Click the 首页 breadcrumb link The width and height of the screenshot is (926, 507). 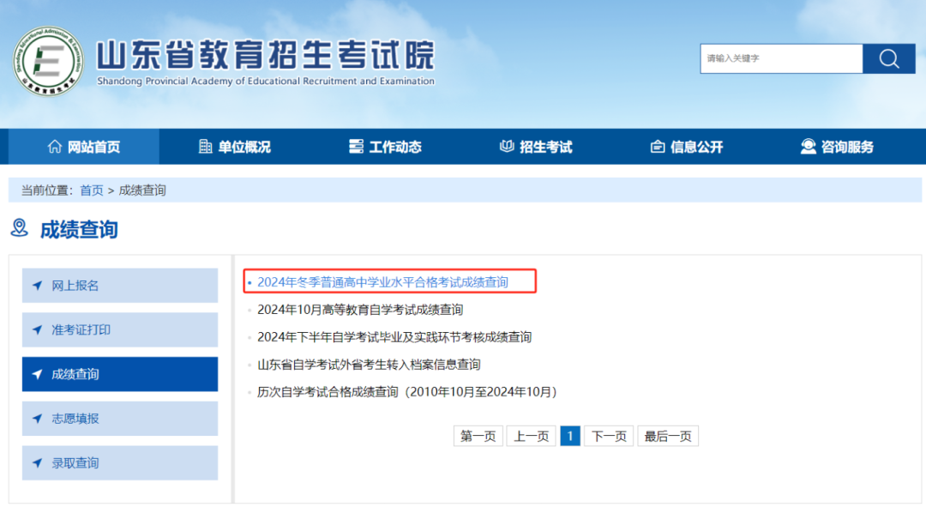click(x=92, y=190)
